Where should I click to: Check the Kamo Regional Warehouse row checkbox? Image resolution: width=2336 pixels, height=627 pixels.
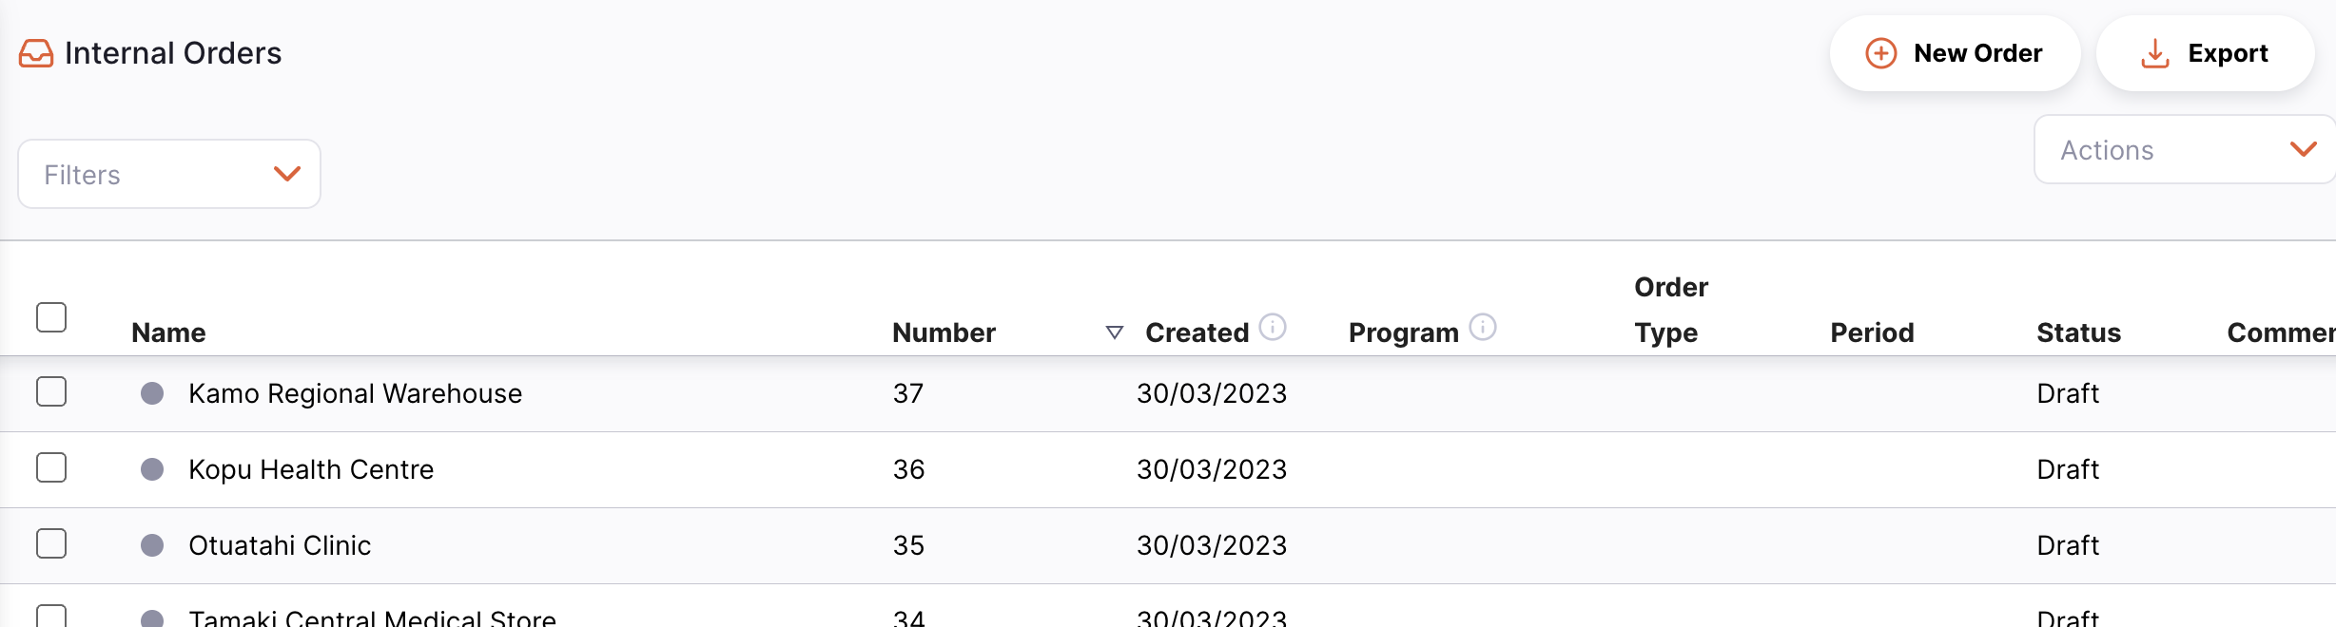[51, 391]
